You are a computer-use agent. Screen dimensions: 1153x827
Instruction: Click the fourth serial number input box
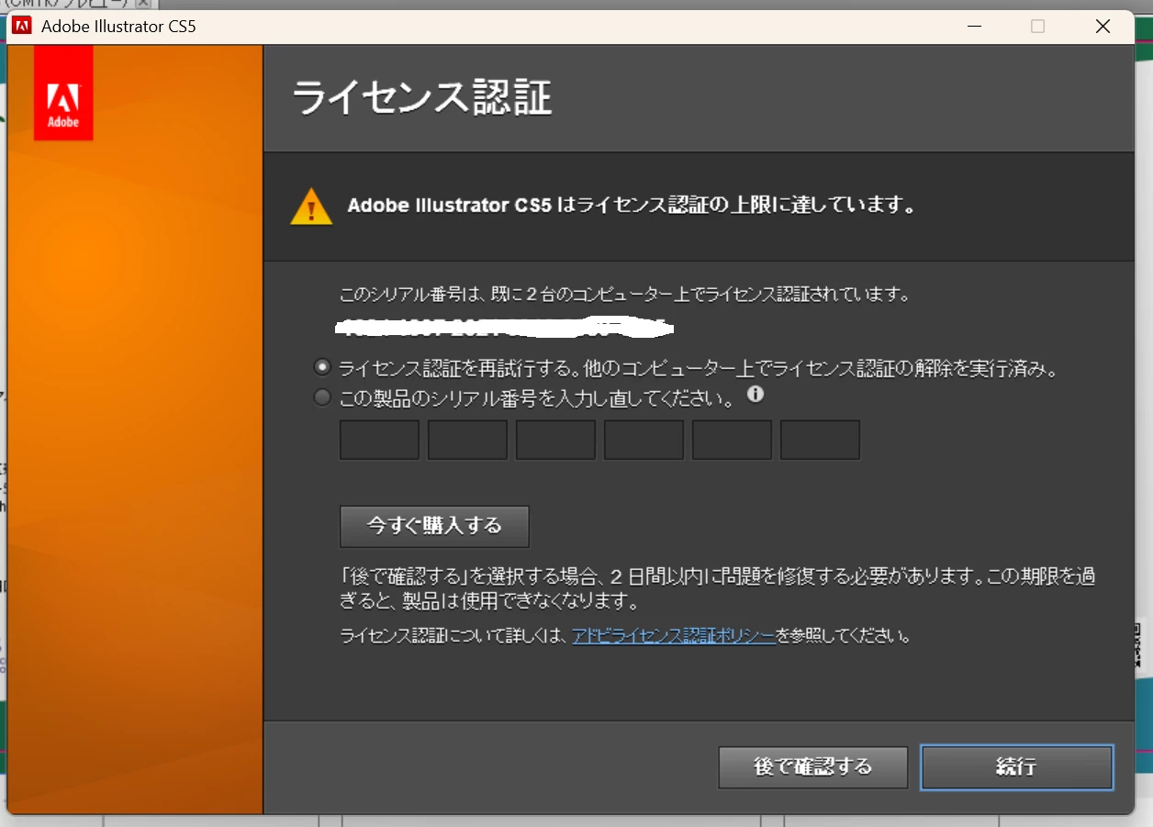pos(644,440)
